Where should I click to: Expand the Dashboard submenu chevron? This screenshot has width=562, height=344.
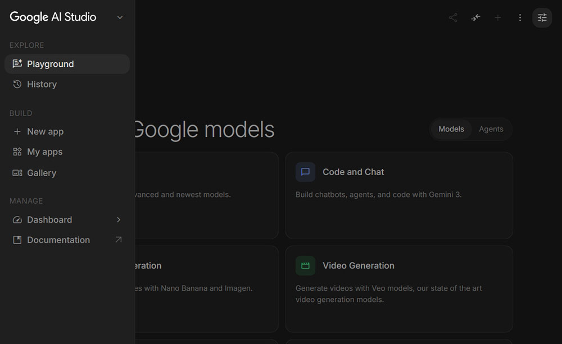(x=119, y=220)
